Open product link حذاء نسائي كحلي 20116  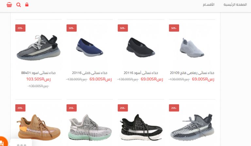pyautogui.click(x=90, y=73)
